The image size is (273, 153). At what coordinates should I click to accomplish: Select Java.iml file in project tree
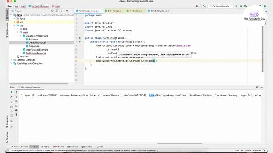(24, 57)
